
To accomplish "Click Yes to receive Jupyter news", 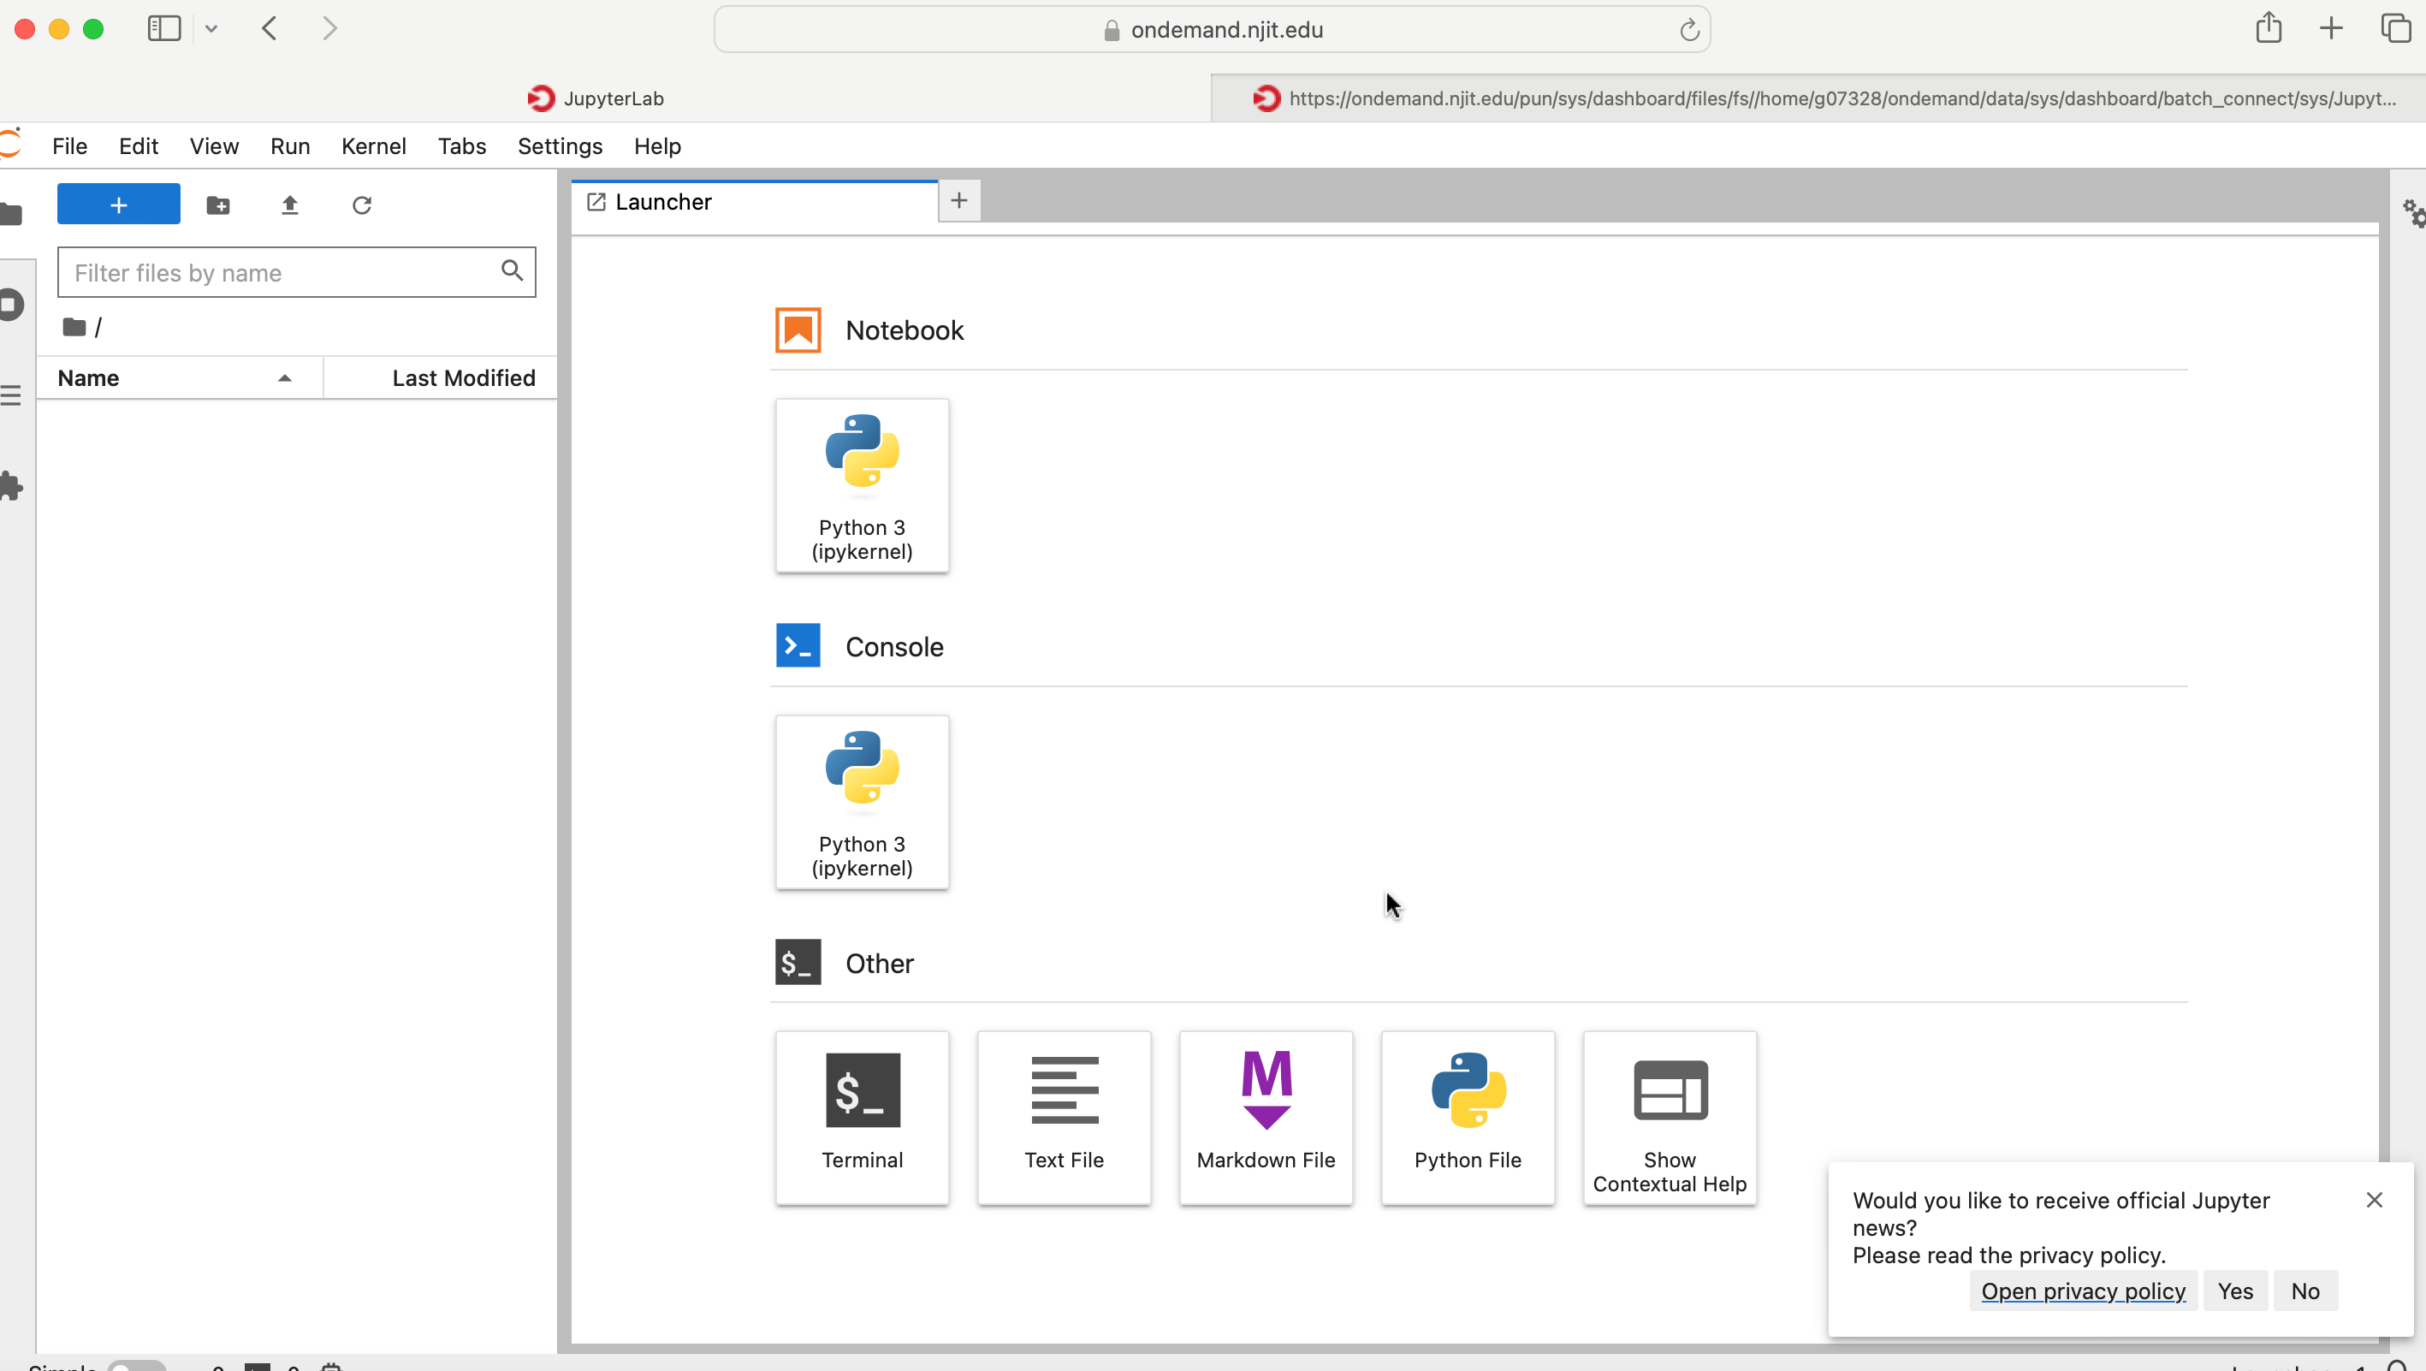I will coord(2236,1291).
